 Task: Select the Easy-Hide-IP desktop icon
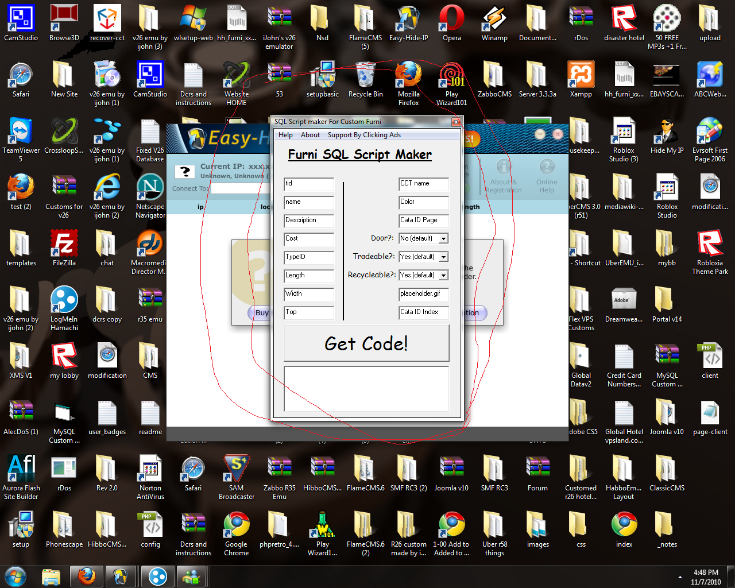coord(408,24)
